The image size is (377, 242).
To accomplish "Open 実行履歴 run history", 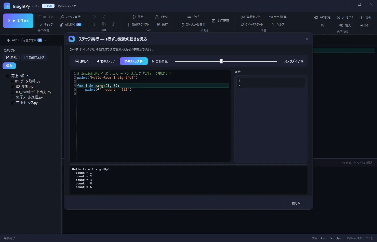I will (220, 21).
